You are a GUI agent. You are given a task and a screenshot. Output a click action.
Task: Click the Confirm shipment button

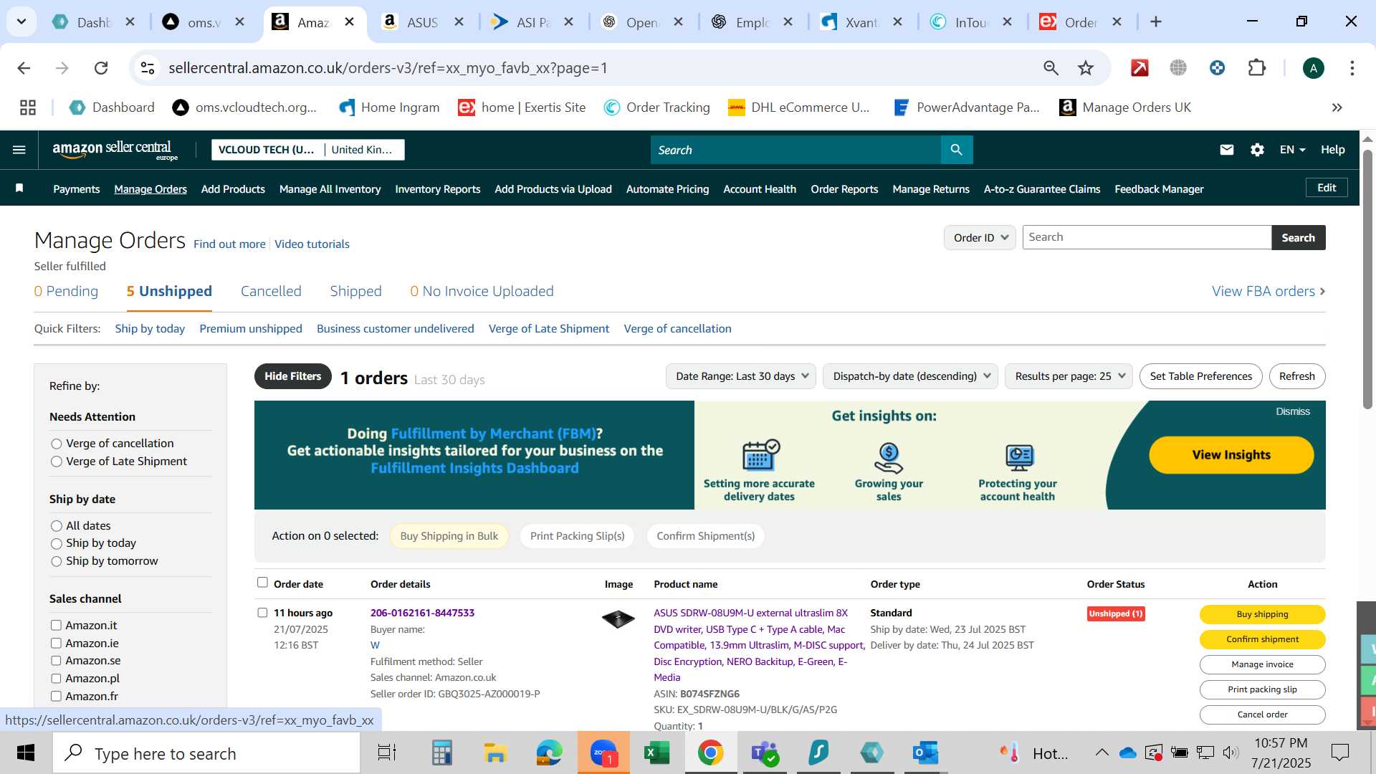[x=1262, y=639]
